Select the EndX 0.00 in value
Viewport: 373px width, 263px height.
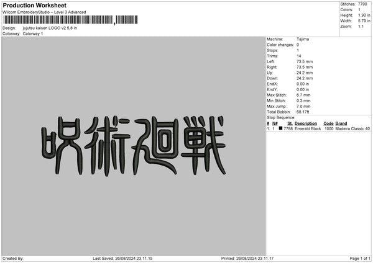[x=303, y=84]
